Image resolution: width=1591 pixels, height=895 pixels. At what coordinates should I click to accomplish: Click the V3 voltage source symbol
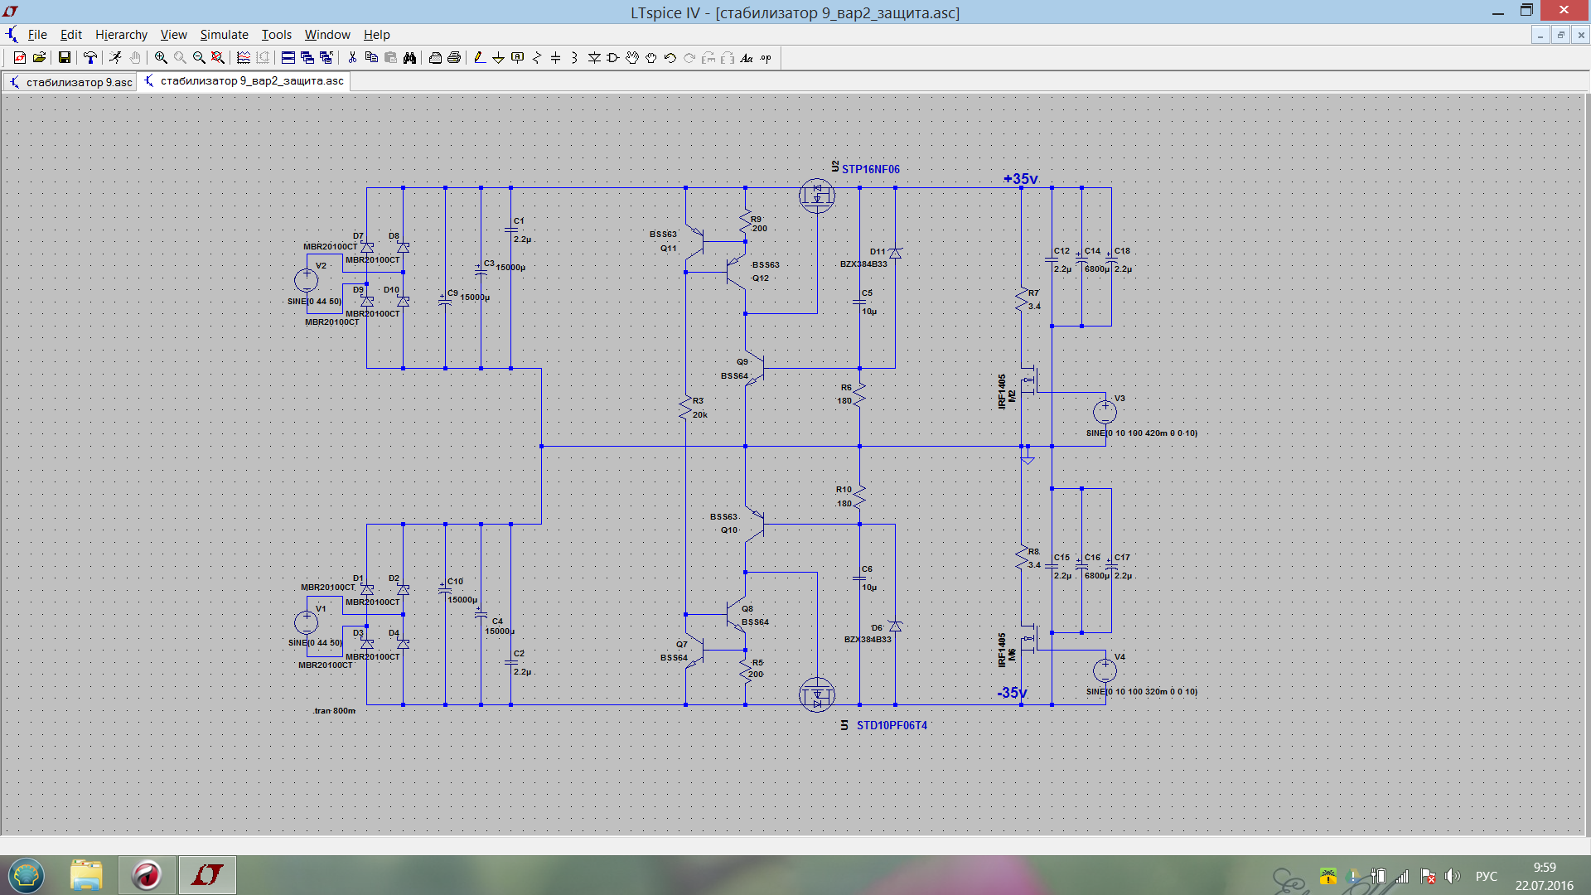(x=1105, y=411)
